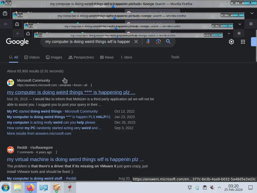The image size is (257, 193).
Task: Open file manager from taskbar
Action: tap(18, 187)
